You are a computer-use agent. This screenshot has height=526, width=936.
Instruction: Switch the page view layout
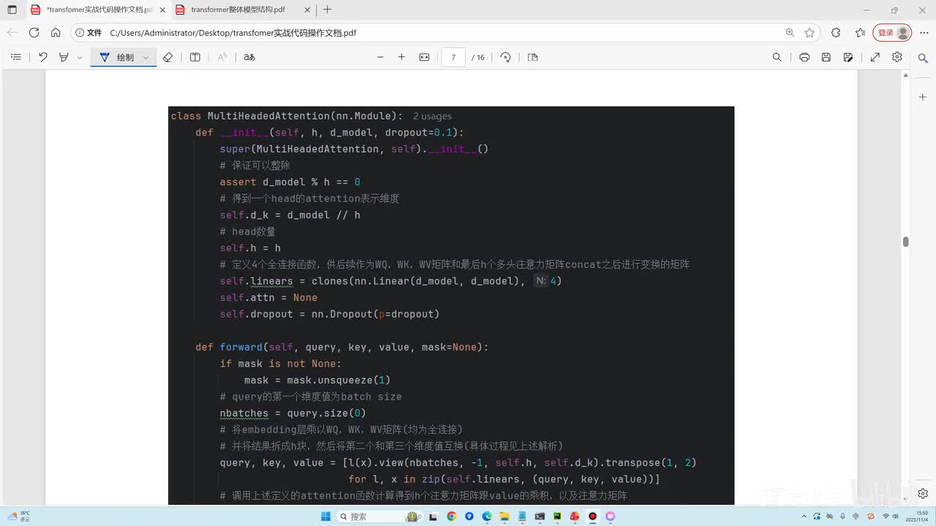[x=532, y=57]
